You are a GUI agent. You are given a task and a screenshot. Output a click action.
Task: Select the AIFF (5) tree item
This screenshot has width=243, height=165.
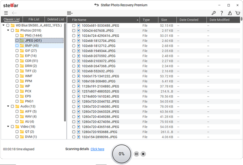31,112
